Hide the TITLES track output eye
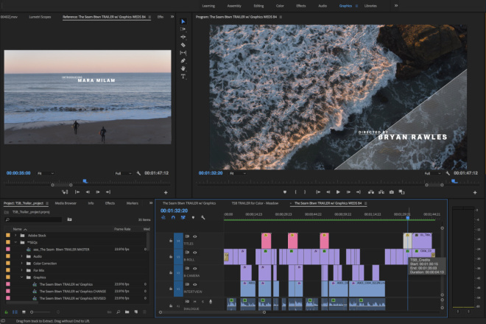The image size is (486, 324). [195, 236]
